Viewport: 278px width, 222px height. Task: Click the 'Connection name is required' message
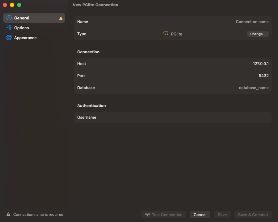click(38, 214)
